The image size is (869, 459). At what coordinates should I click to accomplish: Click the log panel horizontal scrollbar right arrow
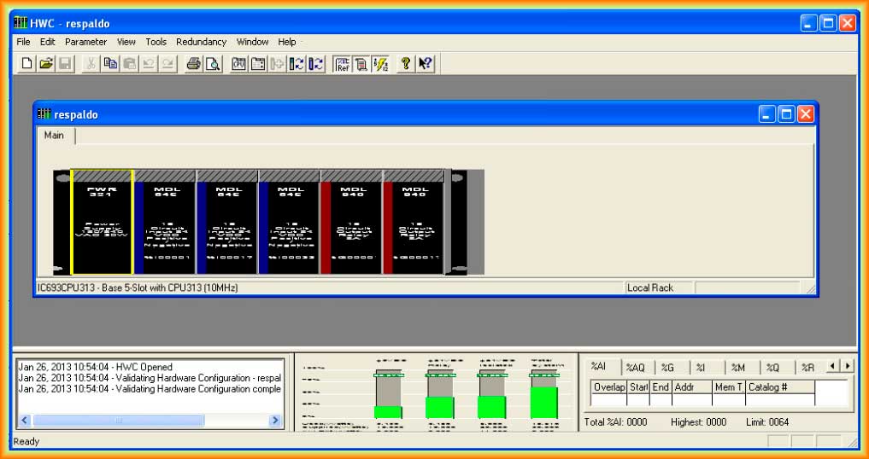click(275, 421)
